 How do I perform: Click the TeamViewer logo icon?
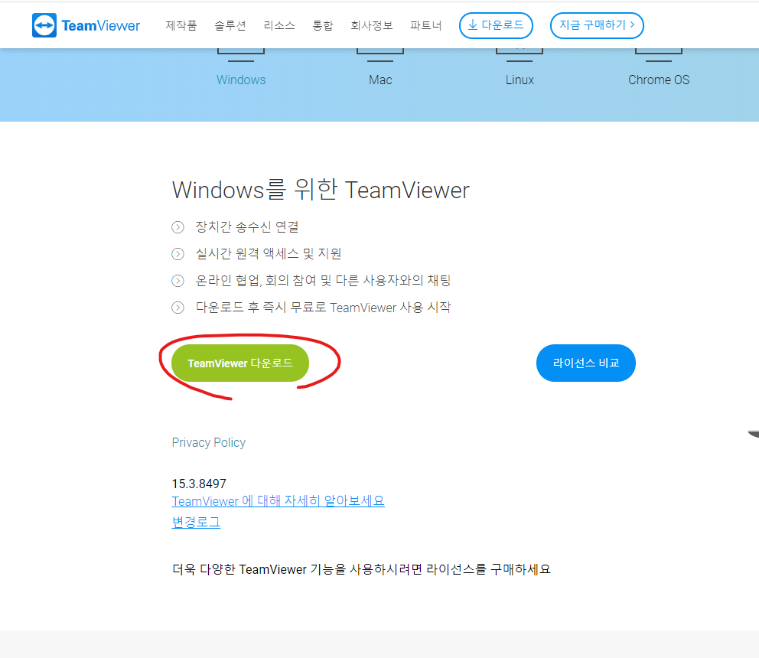pyautogui.click(x=44, y=25)
